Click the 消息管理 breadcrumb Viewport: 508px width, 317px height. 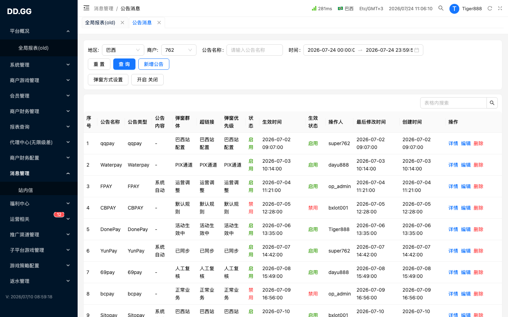(x=104, y=8)
